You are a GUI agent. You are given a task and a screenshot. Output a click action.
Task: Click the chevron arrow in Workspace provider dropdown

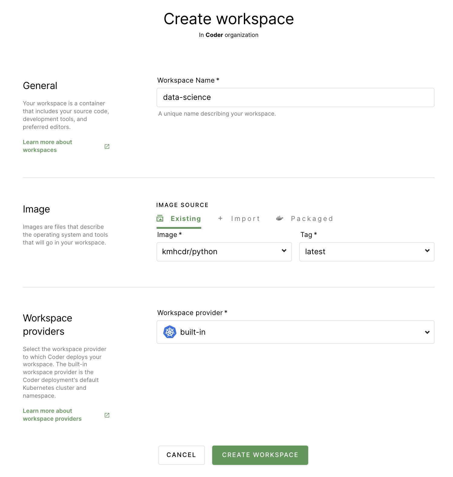tap(427, 332)
